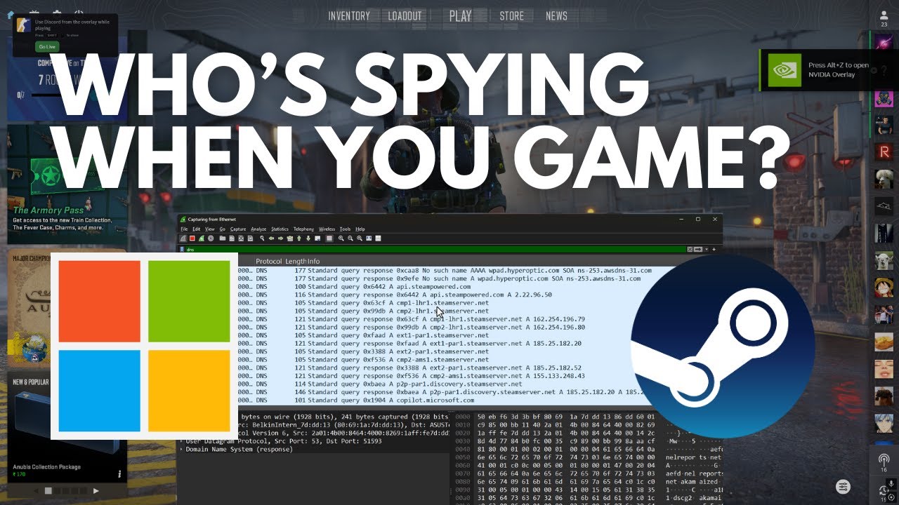
Task: Open a capture file via the folder icon
Action: pyautogui.click(x=222, y=238)
